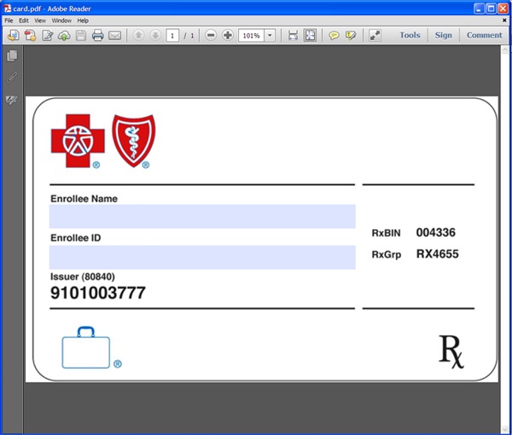Go to next page down arrow
512x435 pixels.
(155, 35)
